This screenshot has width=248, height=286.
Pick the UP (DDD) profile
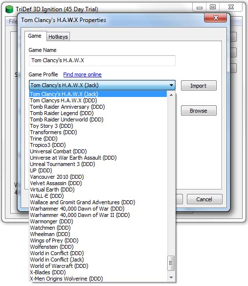point(98,170)
